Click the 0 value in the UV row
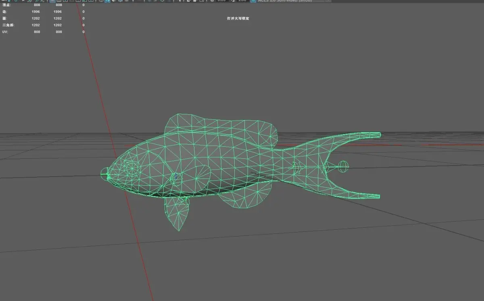The image size is (484, 301). [x=83, y=32]
